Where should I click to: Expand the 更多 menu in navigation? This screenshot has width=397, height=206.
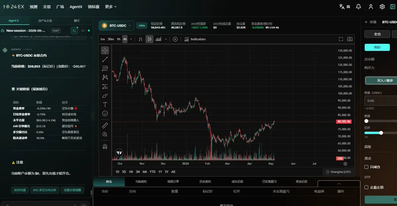[111, 7]
